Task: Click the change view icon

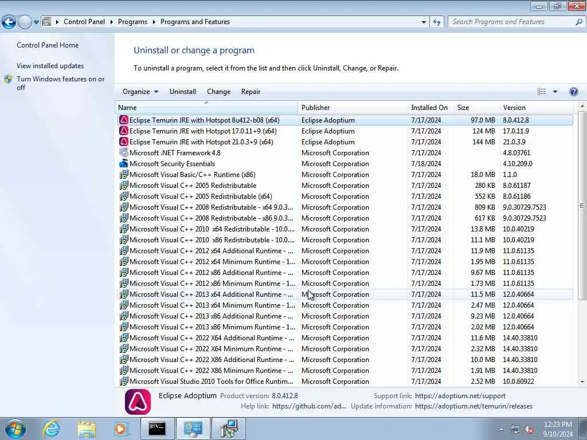Action: (541, 92)
